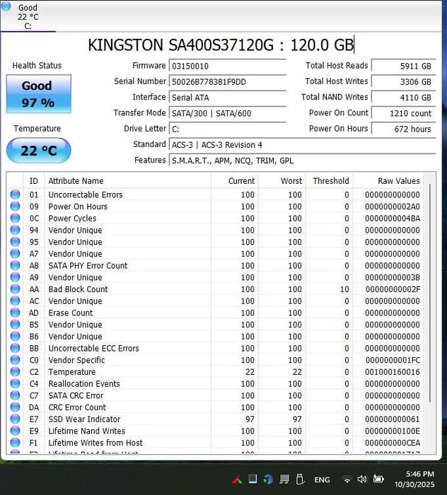Click the status orb beside SATA CRC Error
The image size is (447, 495).
(15, 395)
